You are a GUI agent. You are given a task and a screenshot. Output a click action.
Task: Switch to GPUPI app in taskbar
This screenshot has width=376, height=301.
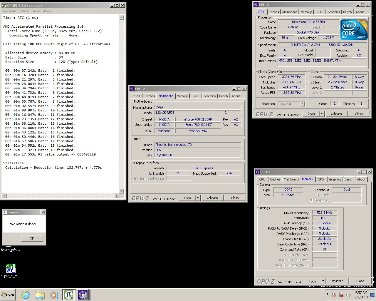[x=68, y=295]
